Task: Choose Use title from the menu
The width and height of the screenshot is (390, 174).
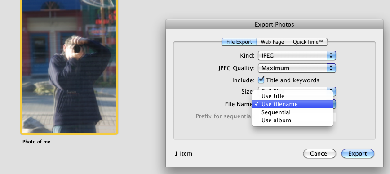Action: (292, 96)
